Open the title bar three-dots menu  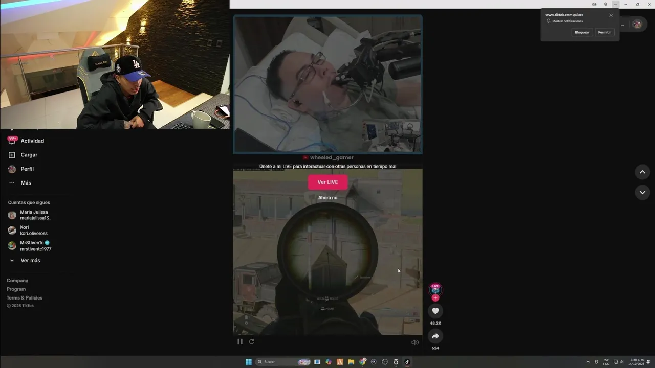point(616,4)
